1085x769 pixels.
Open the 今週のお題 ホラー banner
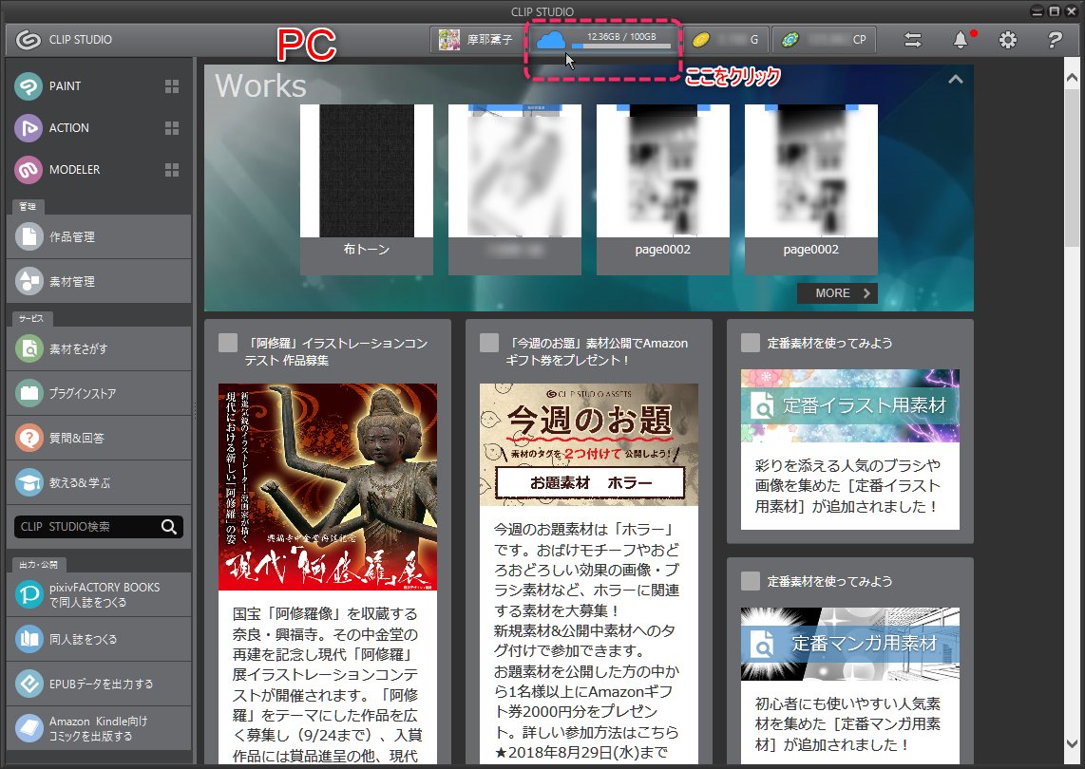(589, 444)
